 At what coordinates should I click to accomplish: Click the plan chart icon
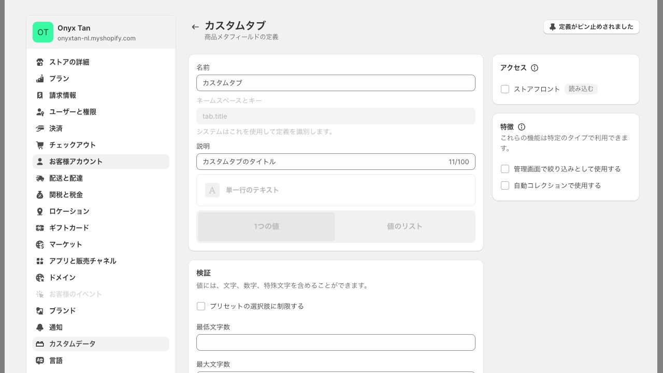pos(40,79)
